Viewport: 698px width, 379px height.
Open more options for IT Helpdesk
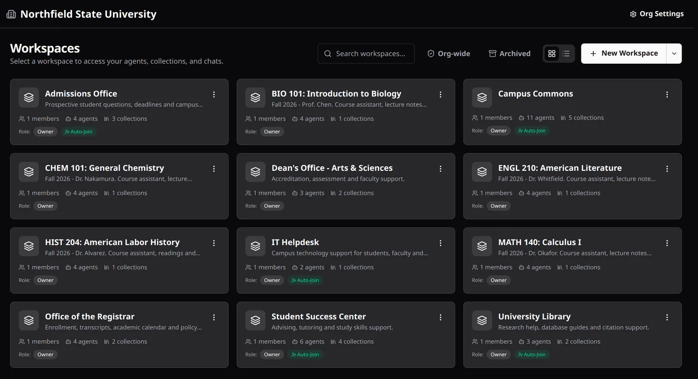click(441, 243)
